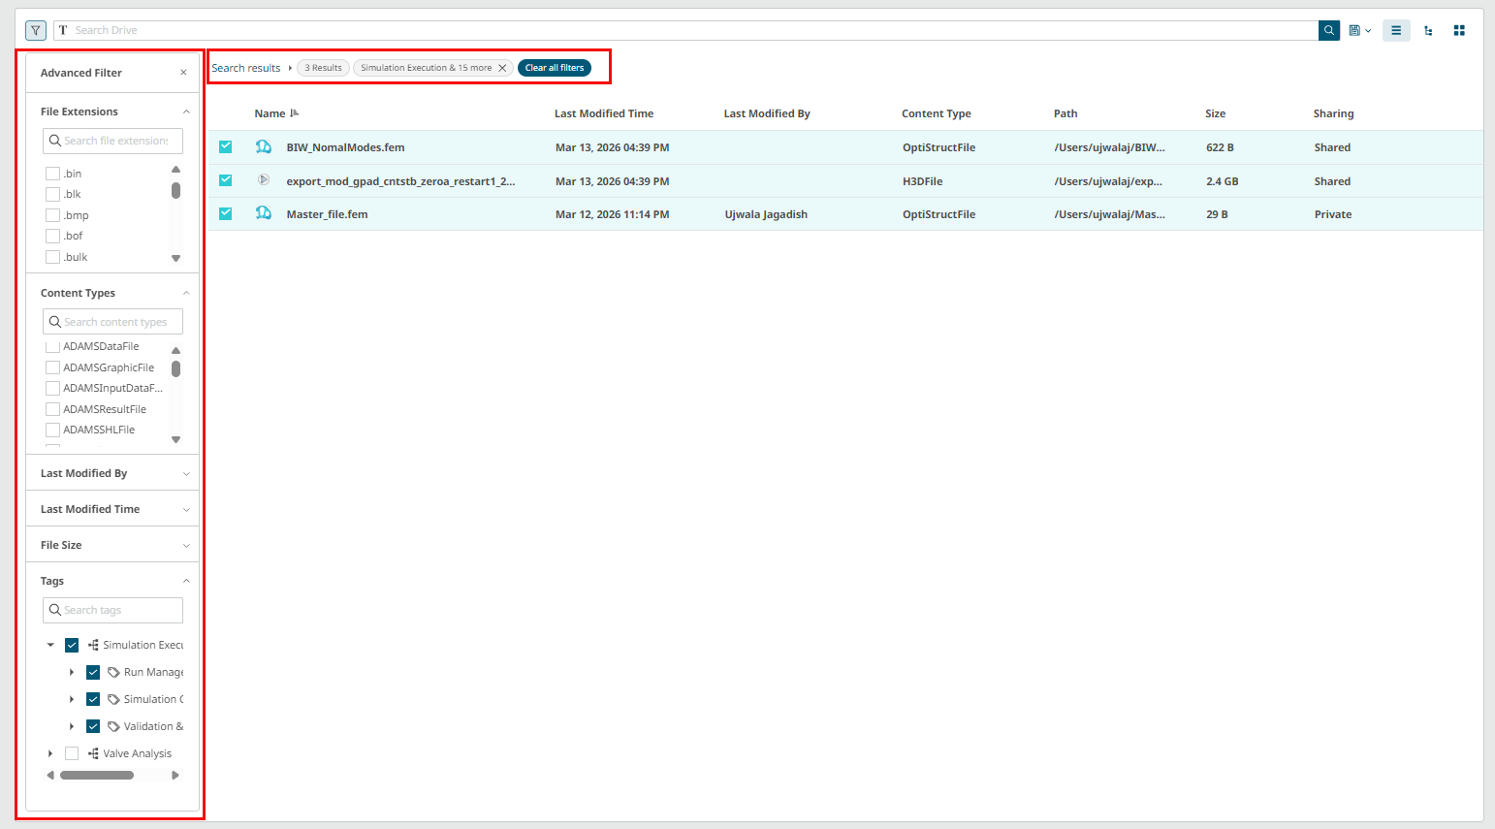The width and height of the screenshot is (1495, 829).
Task: Expand the Last Modified By section
Action: pos(186,473)
